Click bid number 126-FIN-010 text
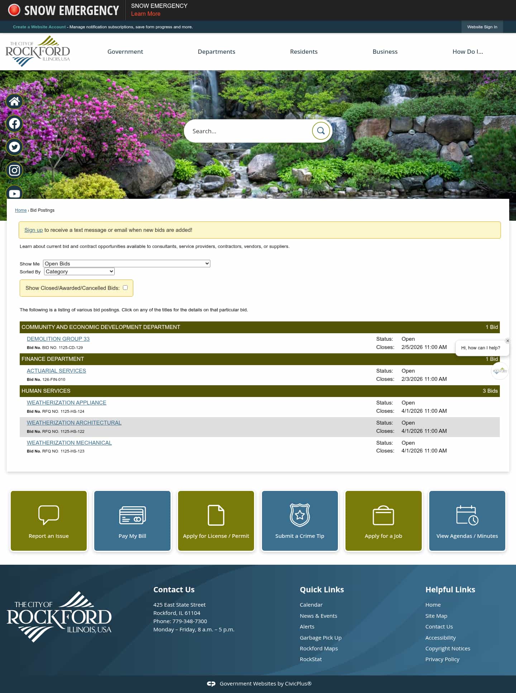The image size is (516, 693). point(54,379)
